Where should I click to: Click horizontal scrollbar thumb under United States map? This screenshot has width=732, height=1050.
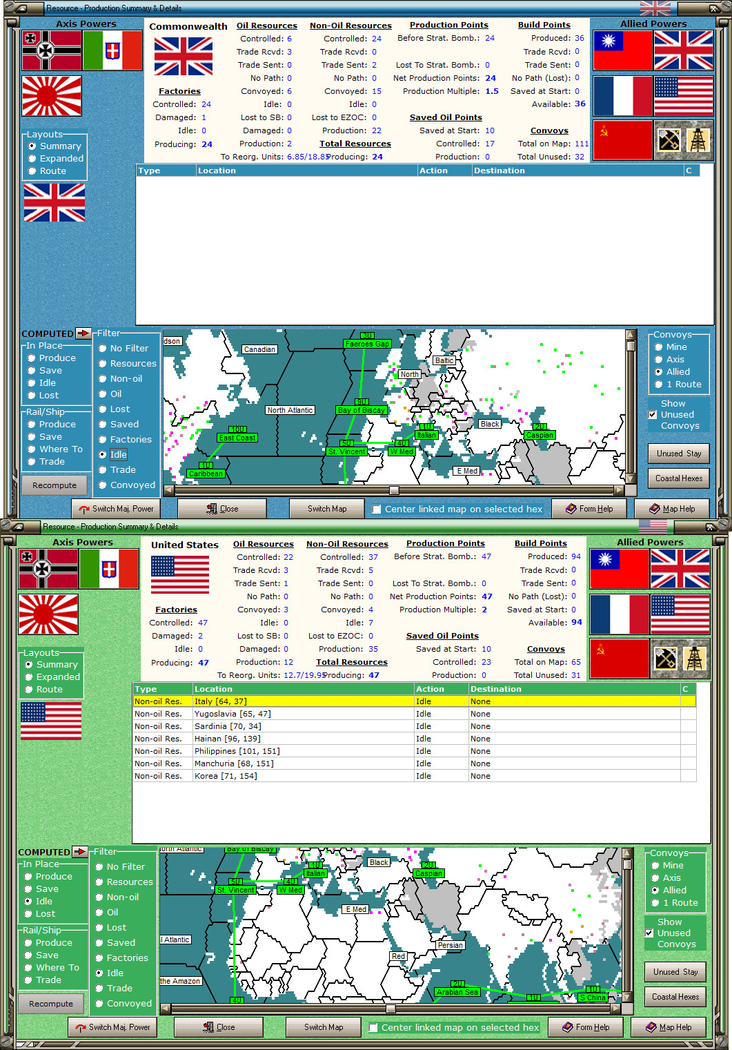coord(390,1009)
